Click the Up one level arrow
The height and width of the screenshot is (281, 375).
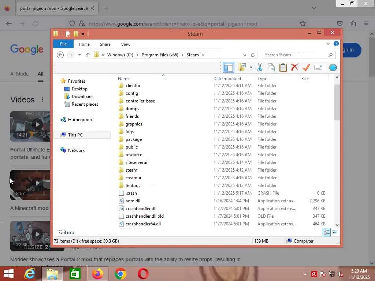pos(88,55)
